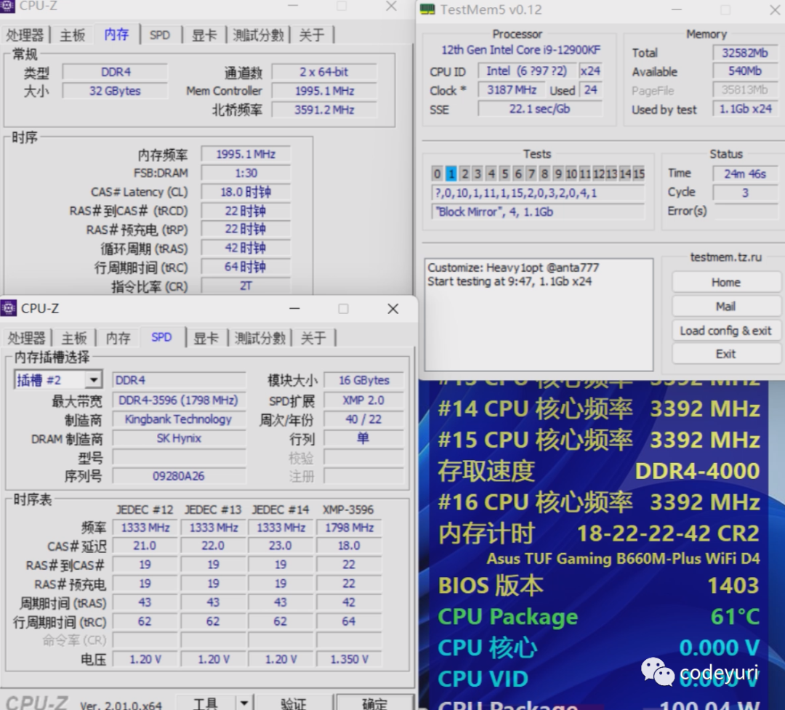Click the Kingbank Technology manufacturer field
Viewport: 785px width, 710px height.
178,419
